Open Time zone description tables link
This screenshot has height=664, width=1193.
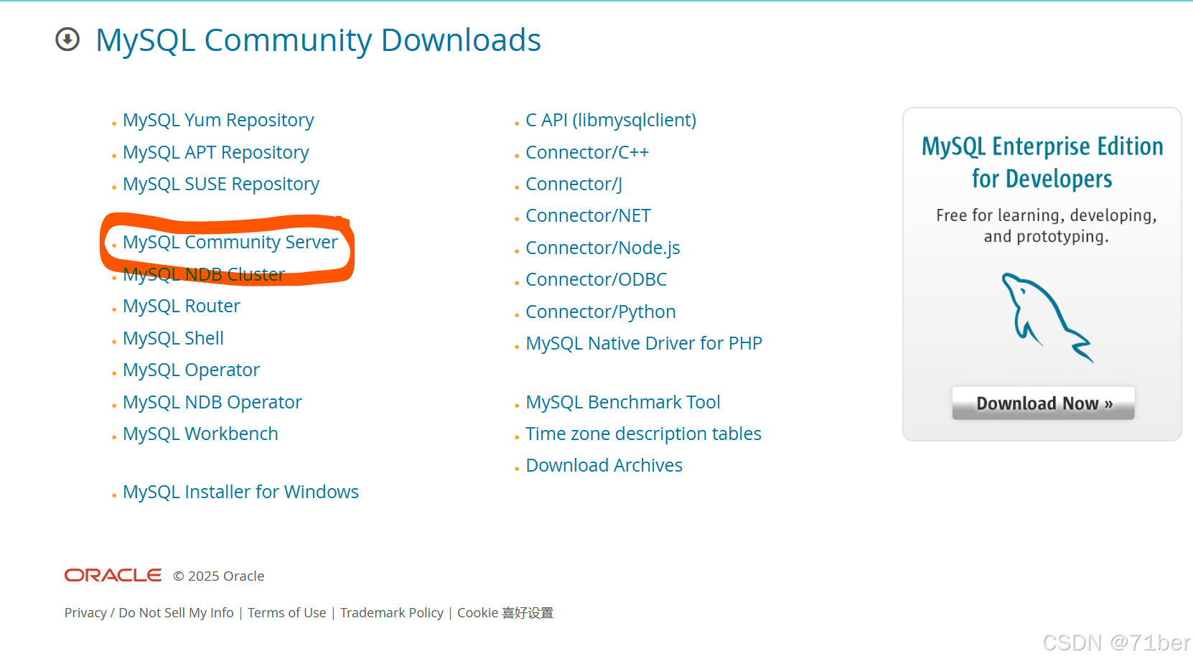click(643, 434)
